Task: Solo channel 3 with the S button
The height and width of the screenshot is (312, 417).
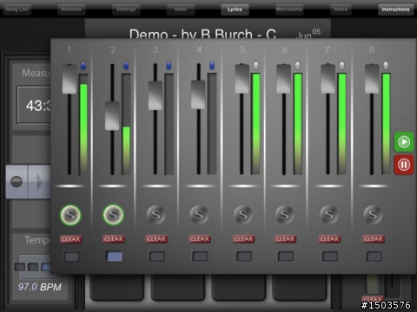Action: 156,215
